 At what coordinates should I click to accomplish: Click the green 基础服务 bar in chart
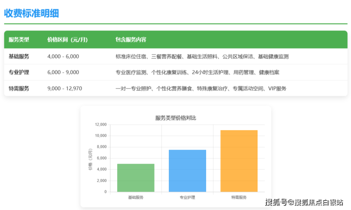[x=136, y=178]
